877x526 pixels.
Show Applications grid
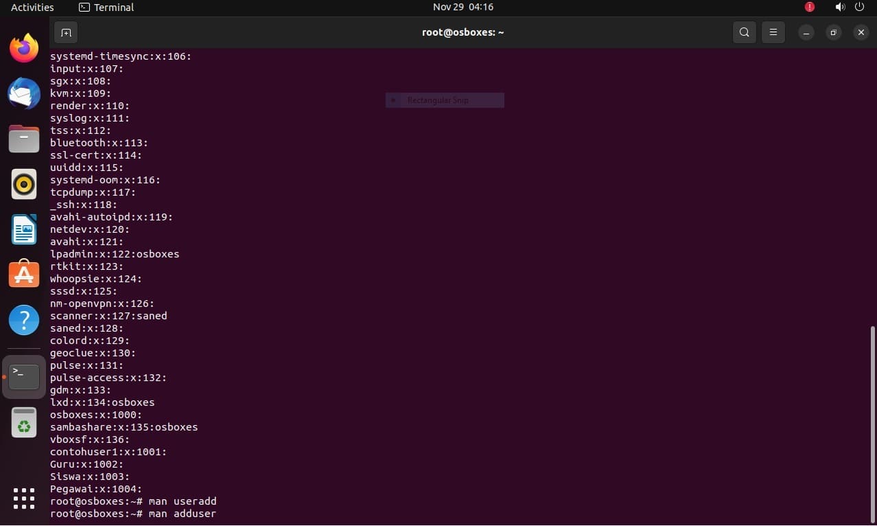point(24,499)
